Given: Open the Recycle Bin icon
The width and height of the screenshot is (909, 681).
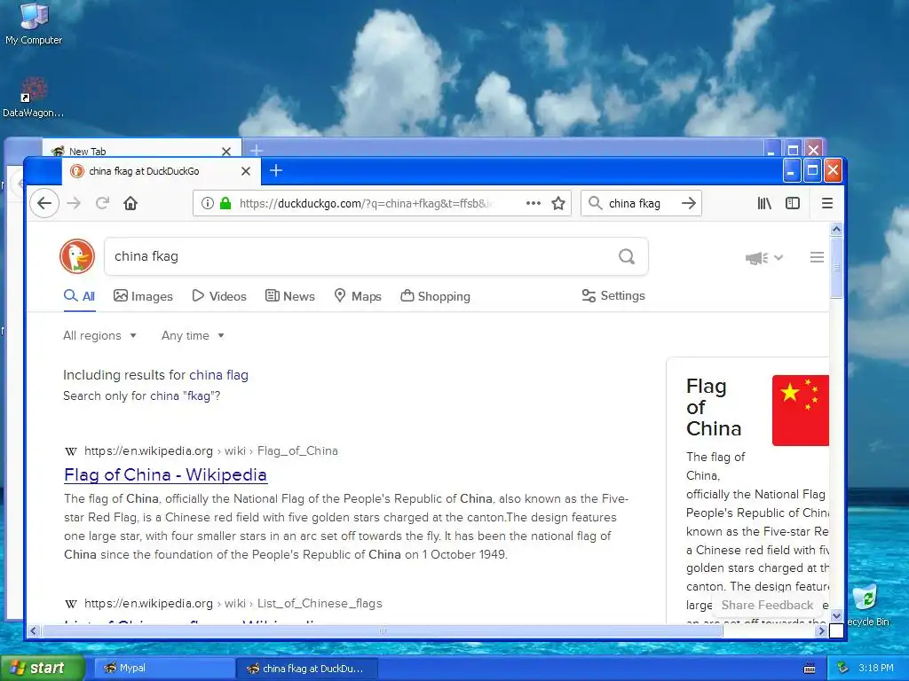Looking at the screenshot, I should coord(867,605).
